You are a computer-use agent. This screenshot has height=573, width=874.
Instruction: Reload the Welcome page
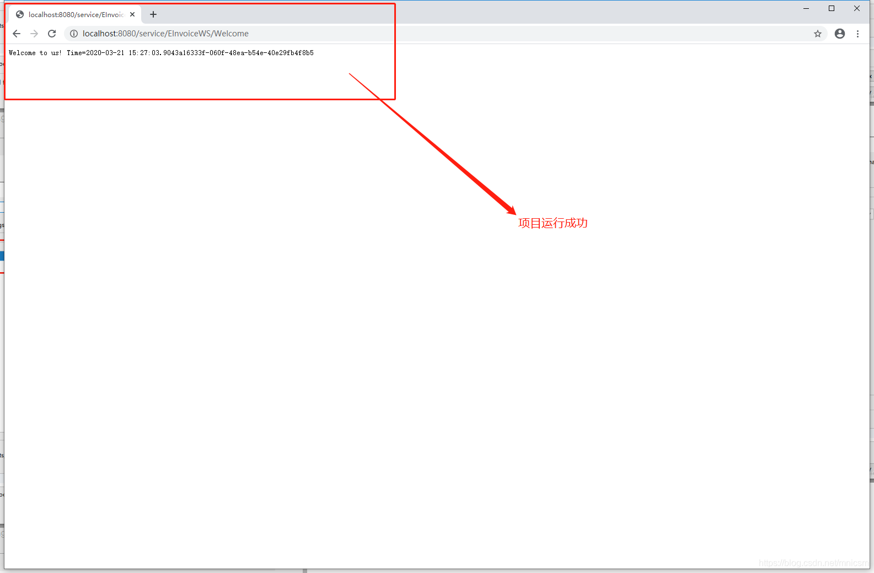[52, 34]
